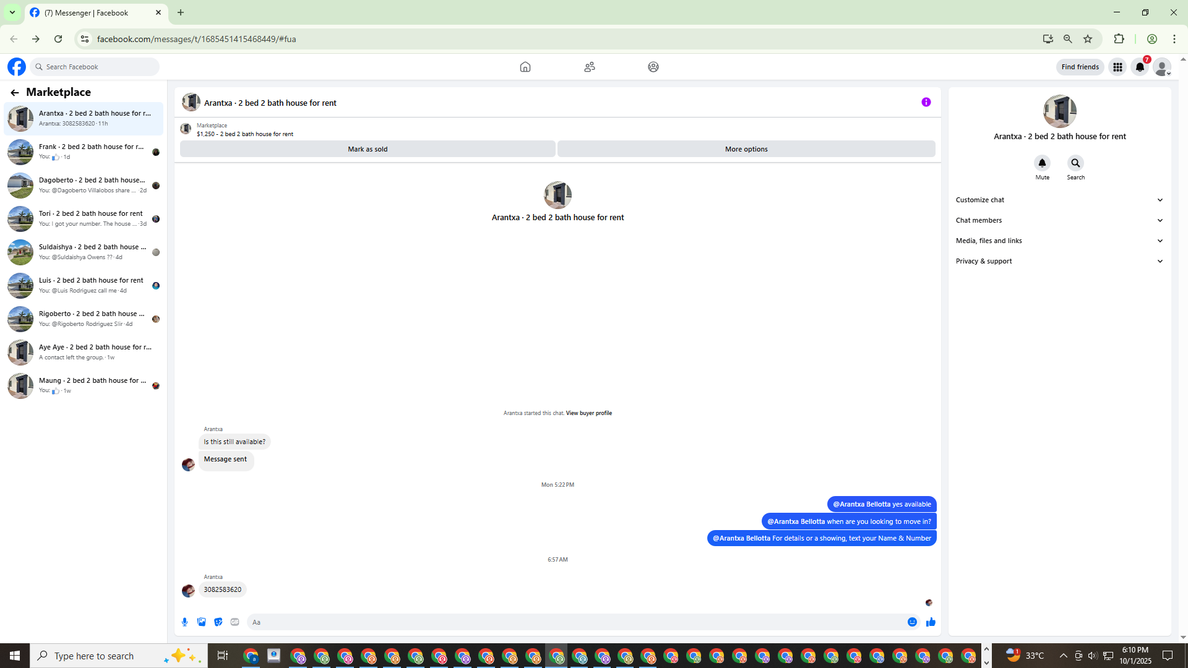Open the Chrome Extensions puzzle icon
The image size is (1188, 668).
coord(1119,39)
